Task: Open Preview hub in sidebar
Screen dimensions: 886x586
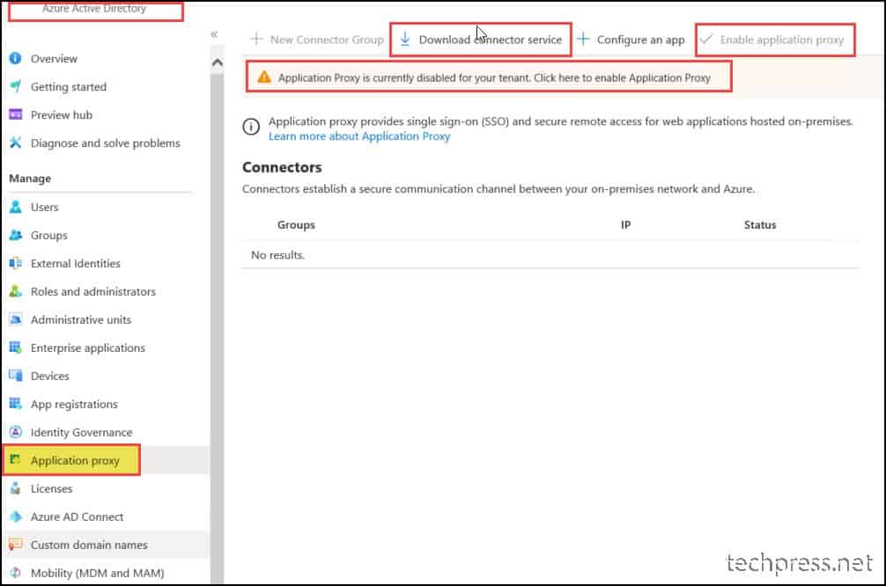Action: point(61,115)
